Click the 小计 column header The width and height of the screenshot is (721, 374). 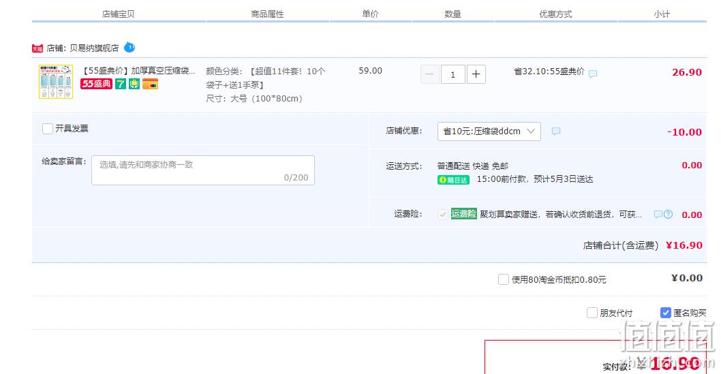(662, 14)
